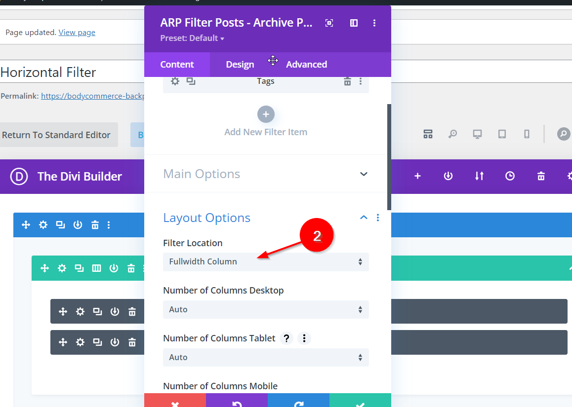Click the wireframe view icon
Image resolution: width=572 pixels, height=407 pixels.
(428, 134)
